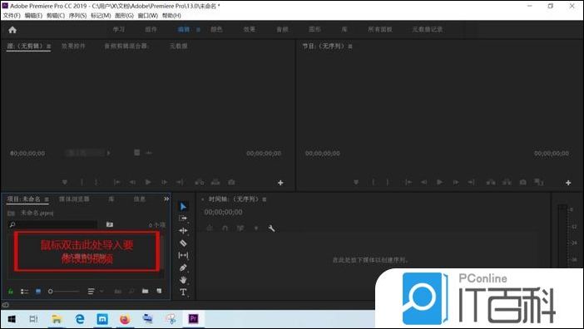
Task: Open the Source panel menu beside 源:(无剪辑)
Action: 49,47
